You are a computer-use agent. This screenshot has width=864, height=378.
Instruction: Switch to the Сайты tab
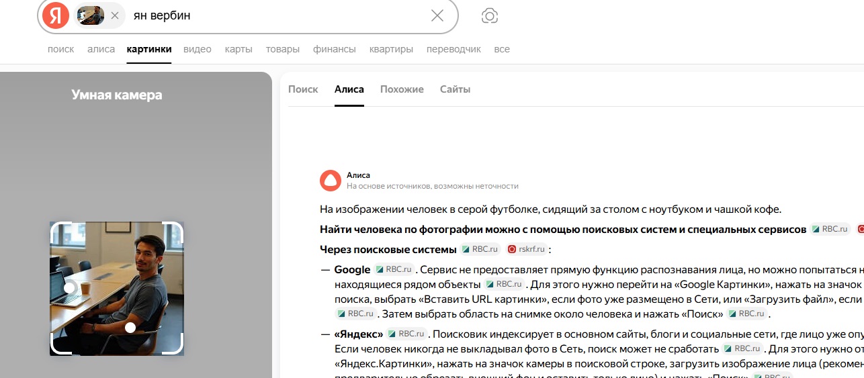[455, 89]
